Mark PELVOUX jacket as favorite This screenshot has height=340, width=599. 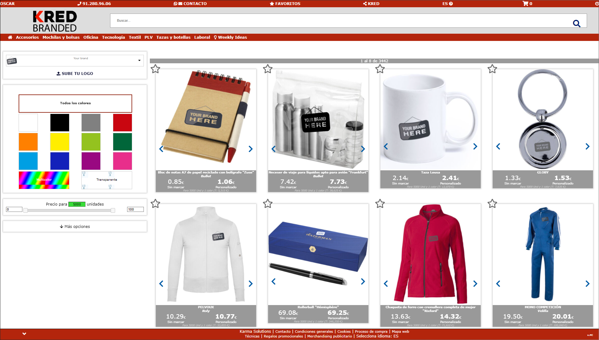click(155, 203)
